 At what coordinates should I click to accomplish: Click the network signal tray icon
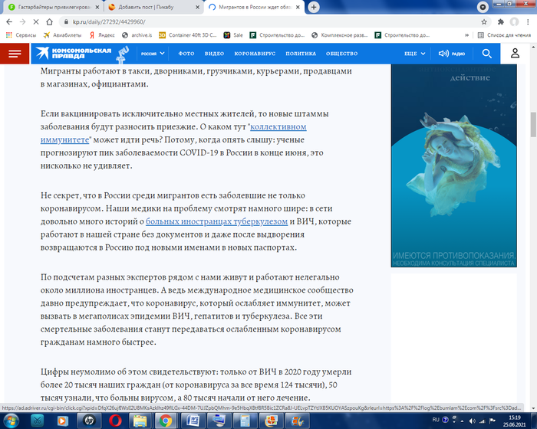[x=483, y=421]
